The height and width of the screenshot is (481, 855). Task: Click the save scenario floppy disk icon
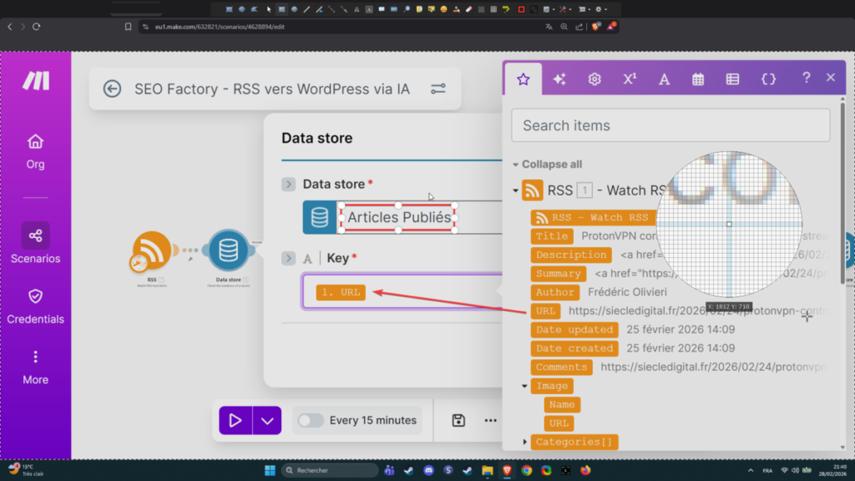click(458, 420)
